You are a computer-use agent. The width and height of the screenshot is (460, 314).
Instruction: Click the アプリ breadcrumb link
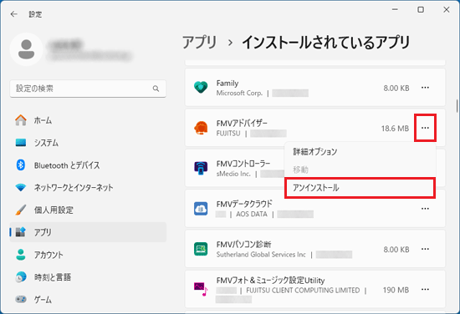coord(200,43)
